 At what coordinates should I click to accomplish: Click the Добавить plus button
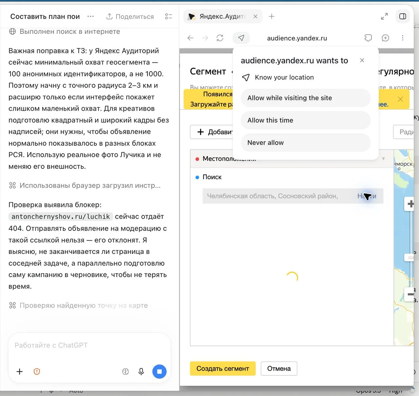[212, 132]
